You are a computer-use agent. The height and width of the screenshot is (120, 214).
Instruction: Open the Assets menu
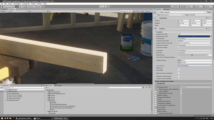[x=10, y=4]
